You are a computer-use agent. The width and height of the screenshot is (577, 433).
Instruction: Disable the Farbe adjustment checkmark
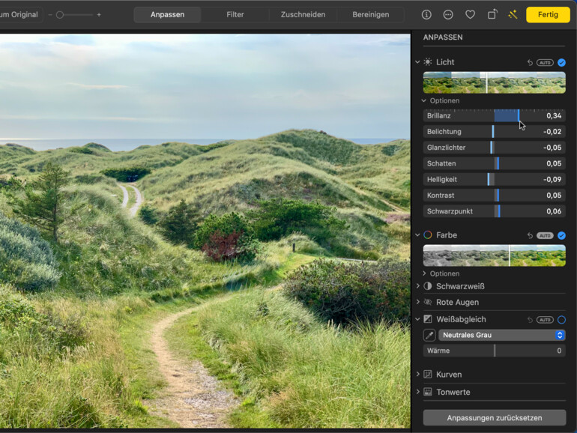click(561, 235)
